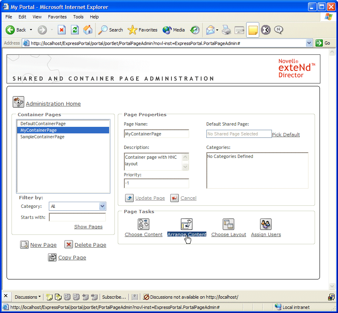Click the Update Page arrow icon
Screen dimensions: 338x313
tap(129, 198)
